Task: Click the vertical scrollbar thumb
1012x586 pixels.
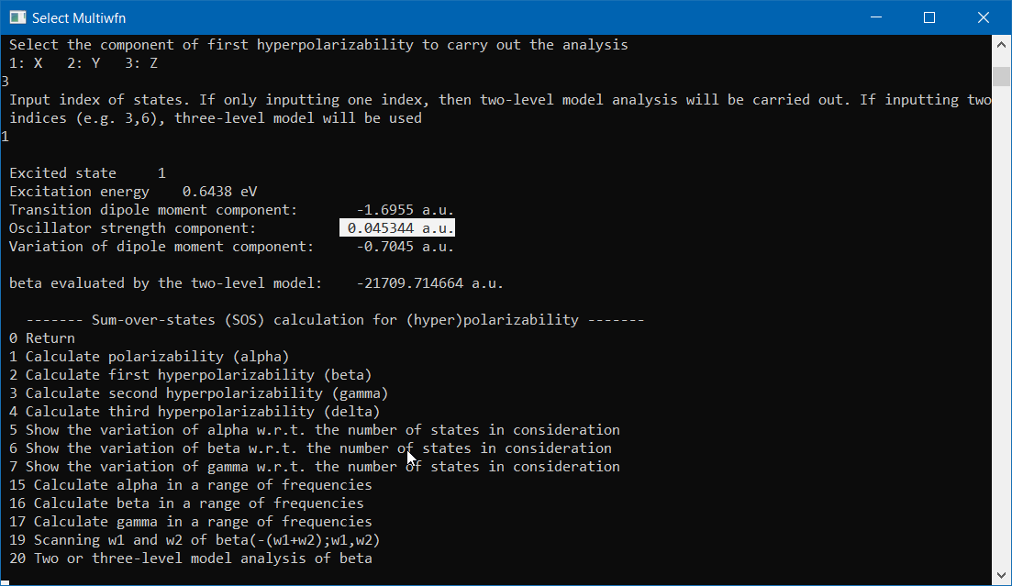Action: coord(1001,76)
